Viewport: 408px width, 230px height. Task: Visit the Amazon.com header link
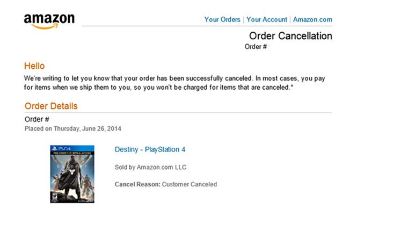(312, 19)
